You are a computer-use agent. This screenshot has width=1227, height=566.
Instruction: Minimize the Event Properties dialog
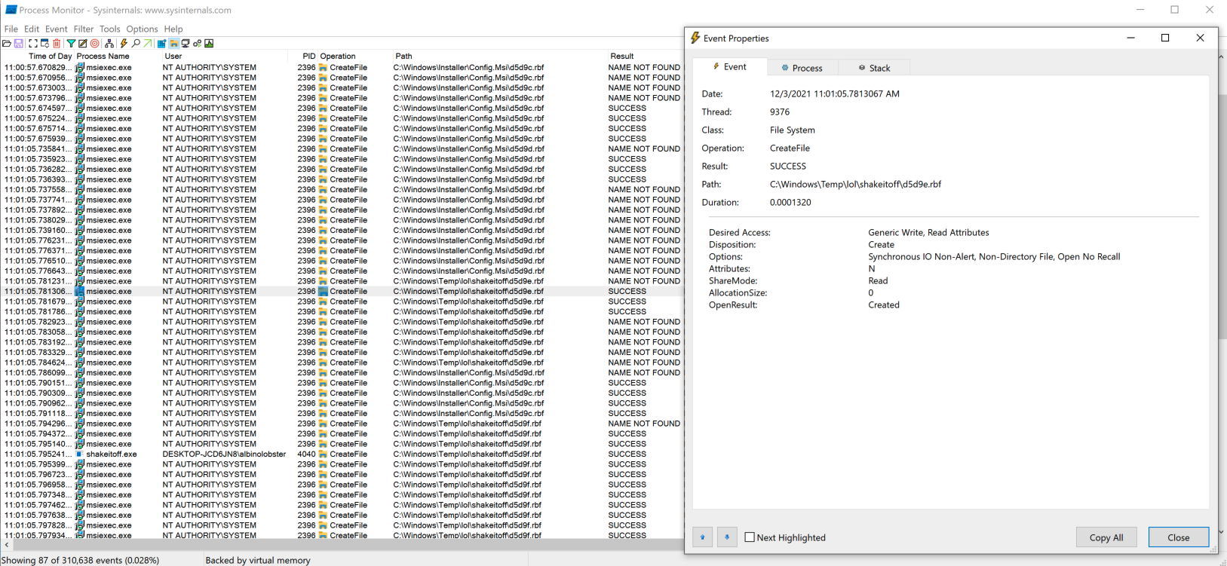click(1130, 38)
